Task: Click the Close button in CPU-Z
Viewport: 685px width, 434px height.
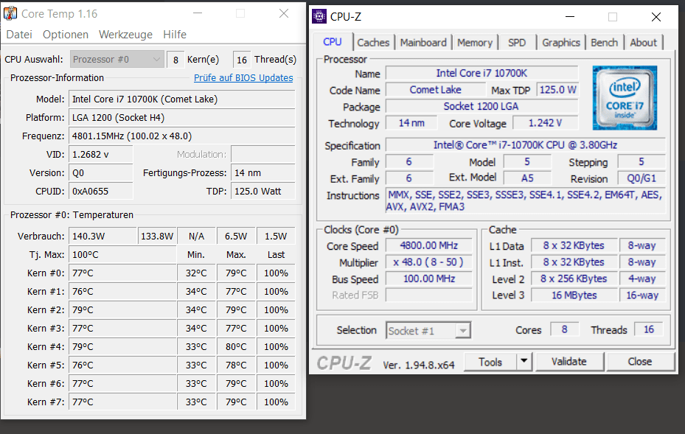Action: (x=640, y=362)
